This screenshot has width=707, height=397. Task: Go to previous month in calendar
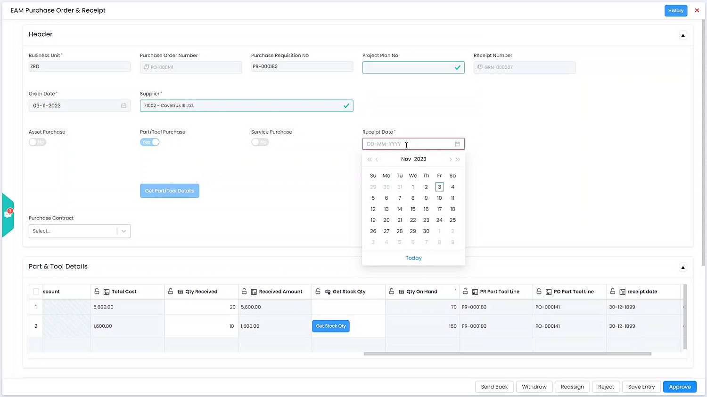coord(377,160)
